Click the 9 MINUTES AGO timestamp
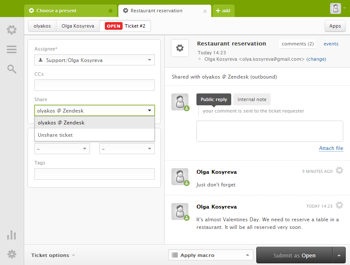The image size is (350, 265). point(317,172)
